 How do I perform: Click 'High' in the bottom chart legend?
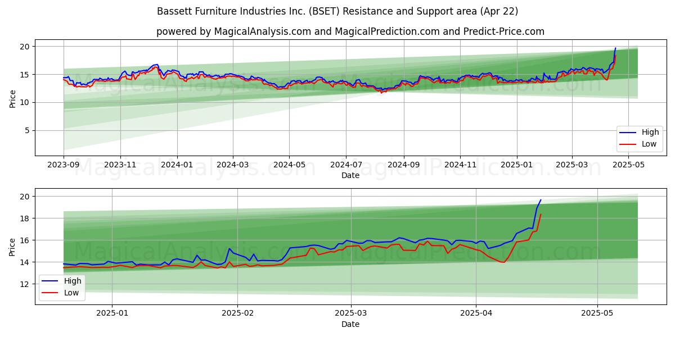pyautogui.click(x=73, y=281)
